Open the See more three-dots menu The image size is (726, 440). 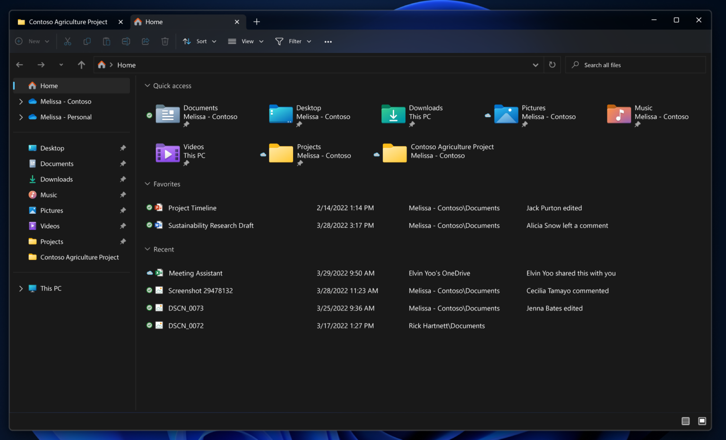pos(328,42)
